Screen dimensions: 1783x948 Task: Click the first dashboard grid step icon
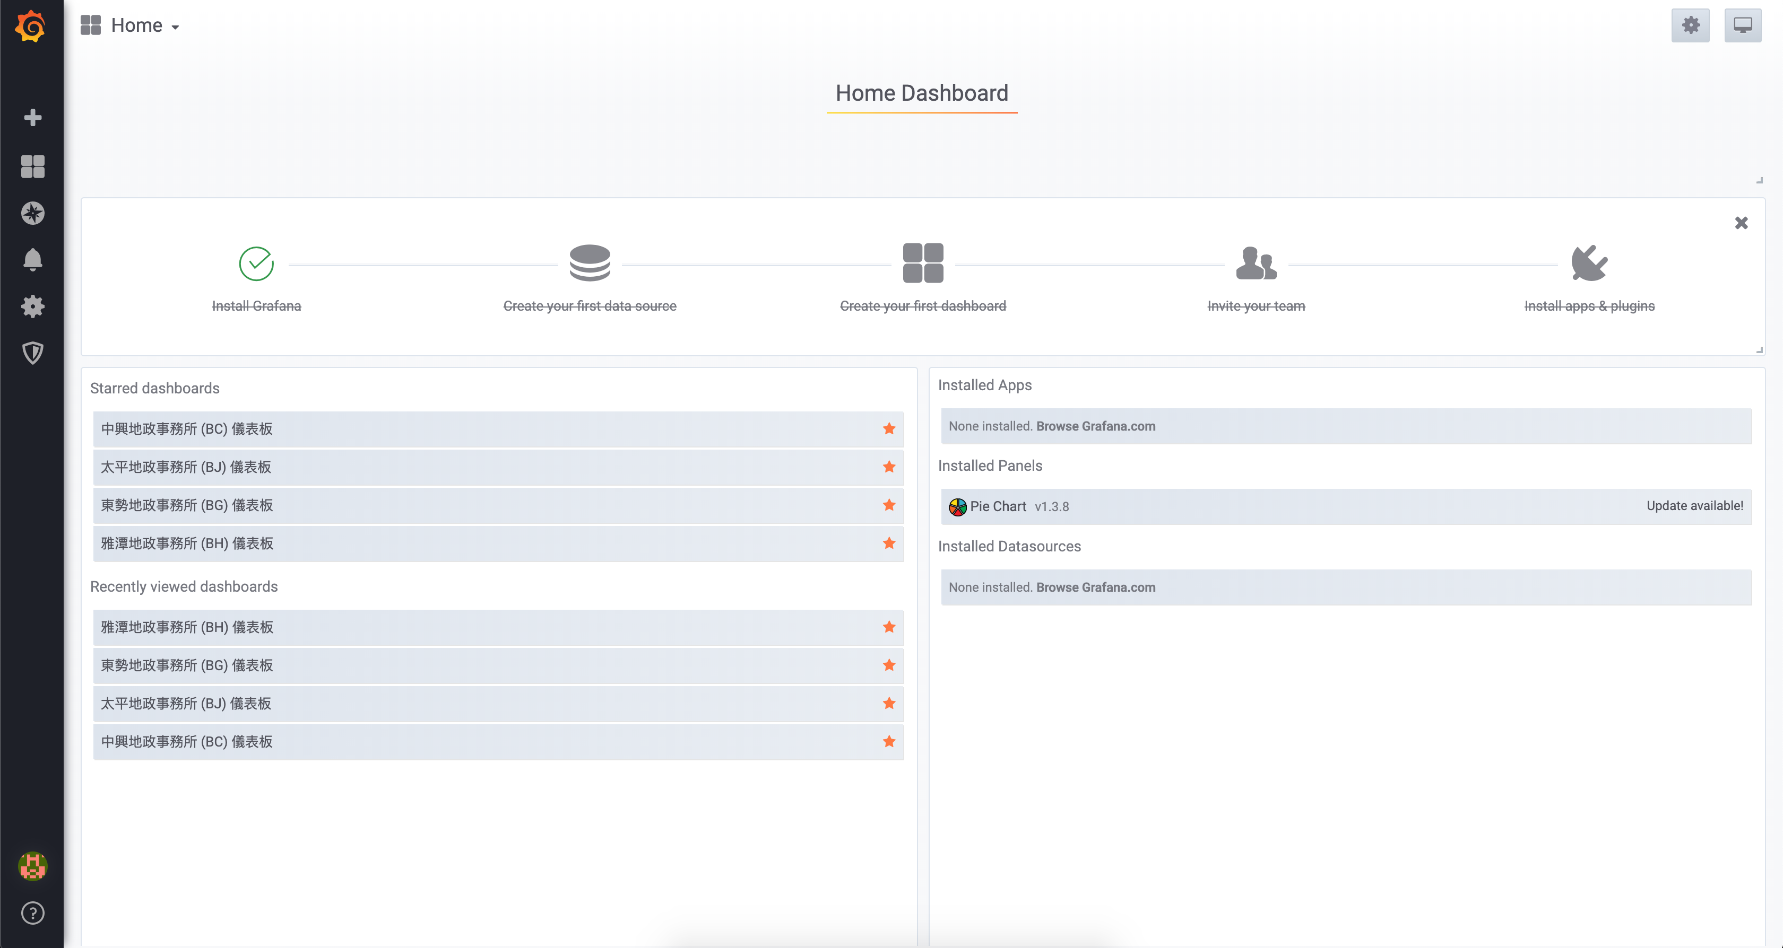[923, 263]
